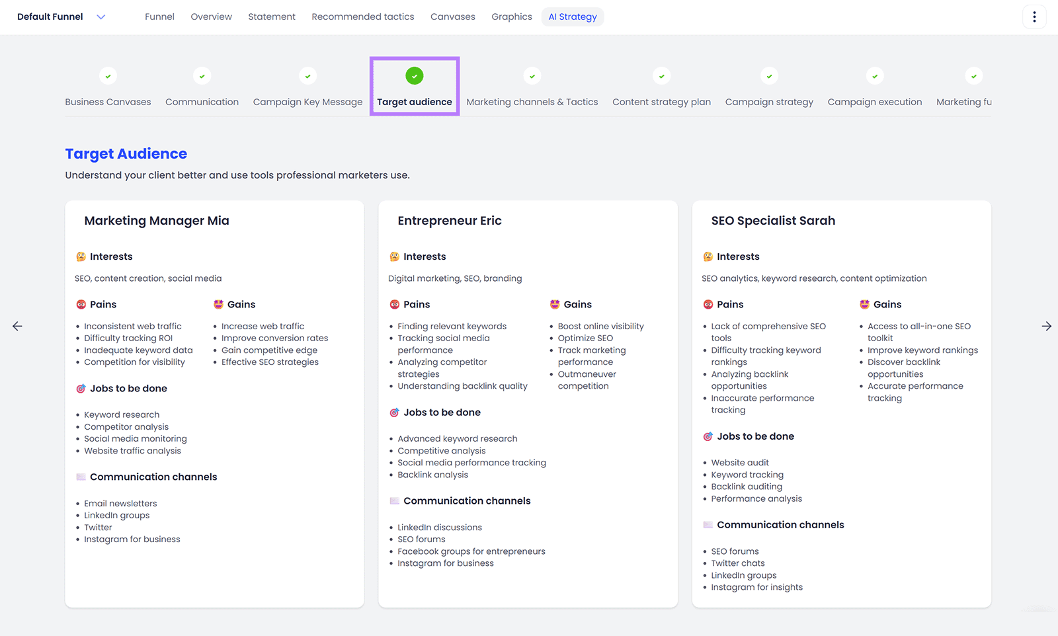Select the Statement tab
Screen dimensions: 1058x636
(272, 17)
